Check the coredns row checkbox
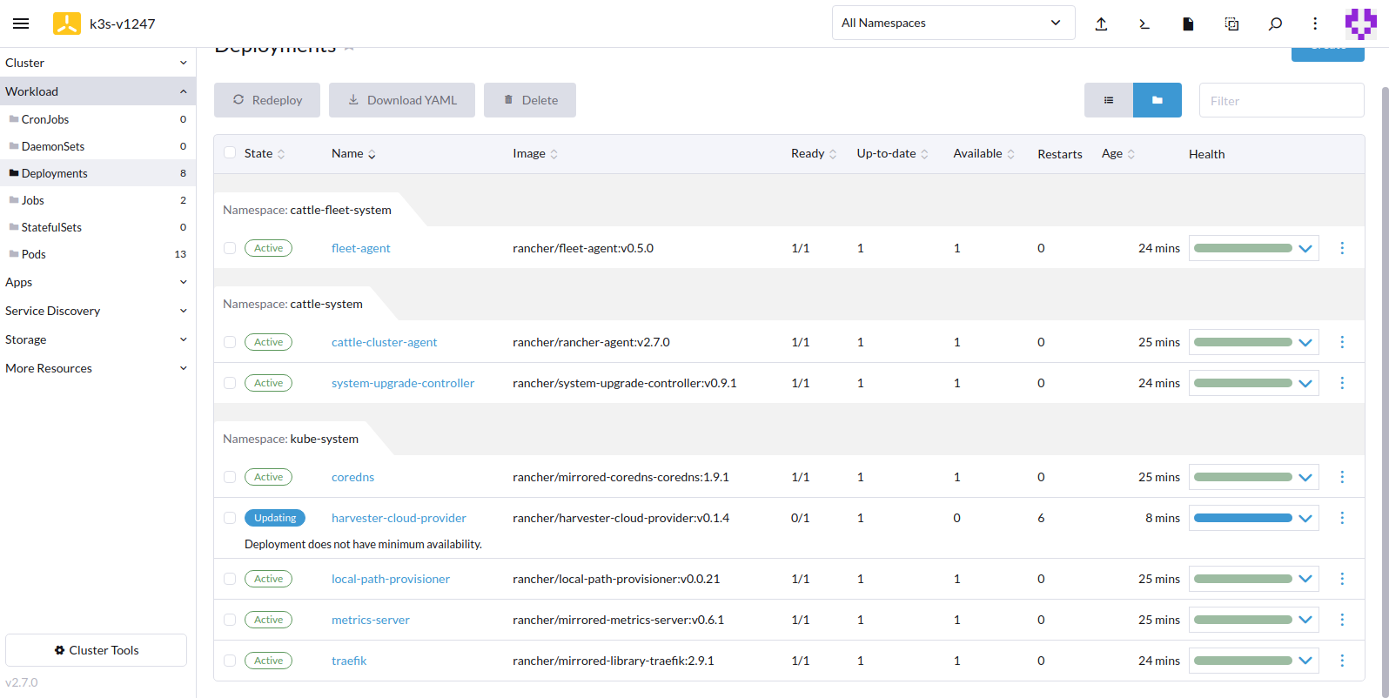This screenshot has height=698, width=1389. point(230,477)
